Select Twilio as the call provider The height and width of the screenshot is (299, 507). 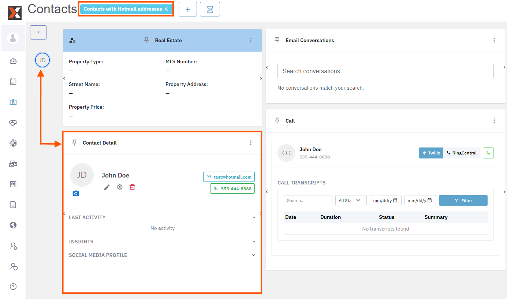coord(431,153)
